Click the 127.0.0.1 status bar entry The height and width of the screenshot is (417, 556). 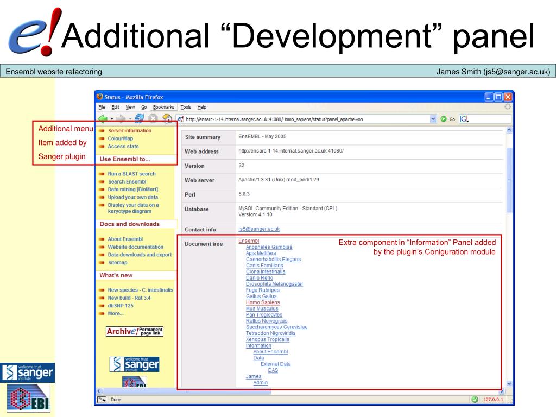pyautogui.click(x=493, y=400)
